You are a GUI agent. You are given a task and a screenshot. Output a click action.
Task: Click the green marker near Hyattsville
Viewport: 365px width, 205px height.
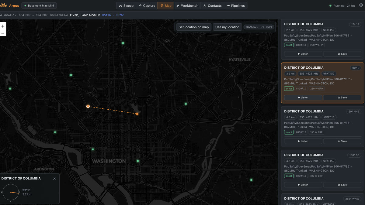[x=186, y=104]
